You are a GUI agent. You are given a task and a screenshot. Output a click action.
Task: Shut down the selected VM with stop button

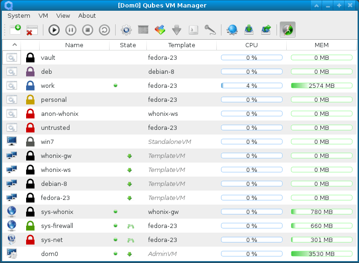[88, 30]
